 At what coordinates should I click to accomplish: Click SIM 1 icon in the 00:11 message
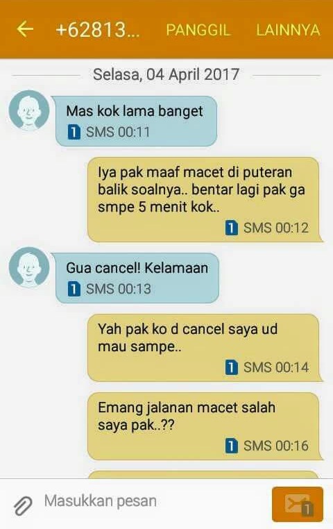tap(74, 132)
